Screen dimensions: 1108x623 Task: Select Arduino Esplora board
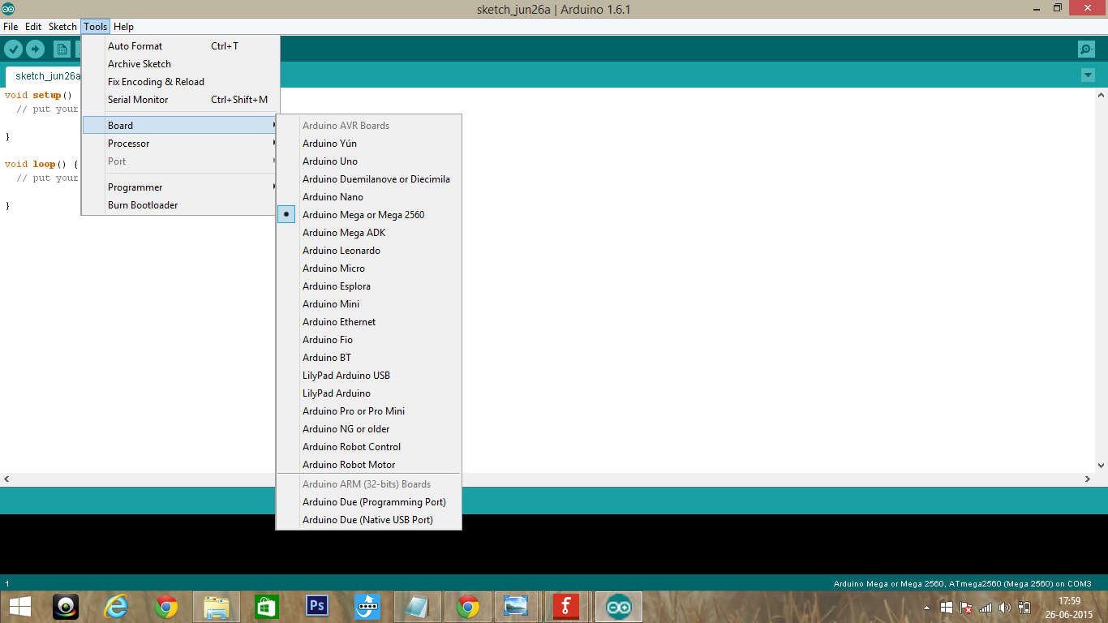pos(369,286)
